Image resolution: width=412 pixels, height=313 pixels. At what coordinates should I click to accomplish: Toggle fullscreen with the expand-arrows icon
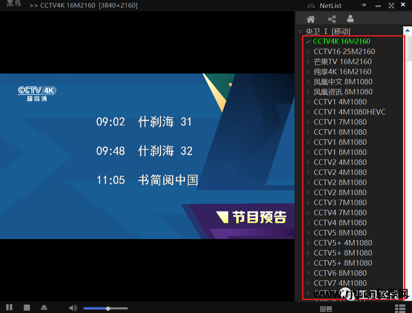(x=391, y=5)
